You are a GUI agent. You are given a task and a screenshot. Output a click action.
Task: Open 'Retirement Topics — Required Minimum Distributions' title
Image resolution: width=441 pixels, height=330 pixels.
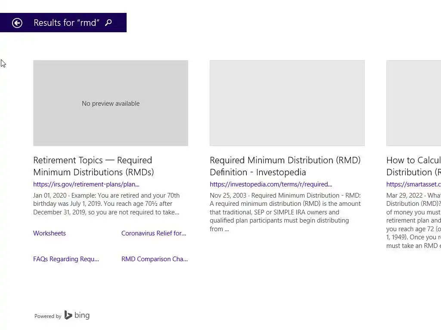point(93,166)
